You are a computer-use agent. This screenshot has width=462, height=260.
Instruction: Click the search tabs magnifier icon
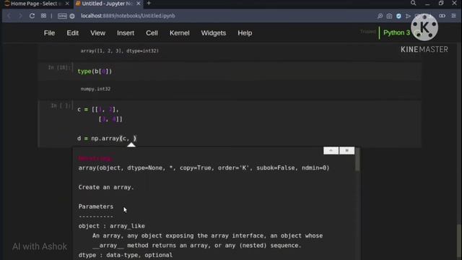tap(414, 3)
